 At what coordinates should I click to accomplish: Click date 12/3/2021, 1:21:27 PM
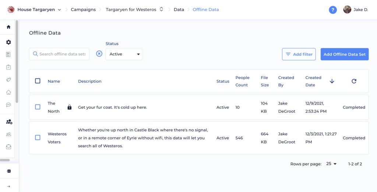click(321, 138)
